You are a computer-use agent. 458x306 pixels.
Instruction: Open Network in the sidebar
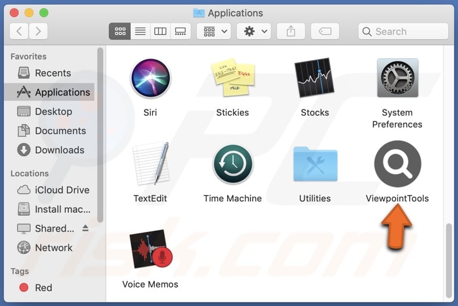[49, 248]
